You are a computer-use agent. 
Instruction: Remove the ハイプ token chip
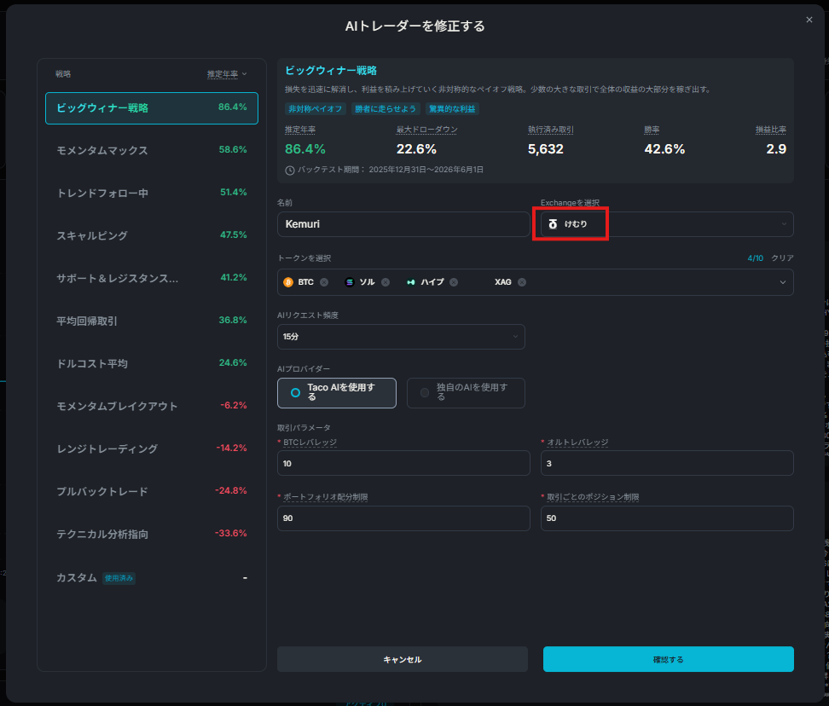pos(454,282)
